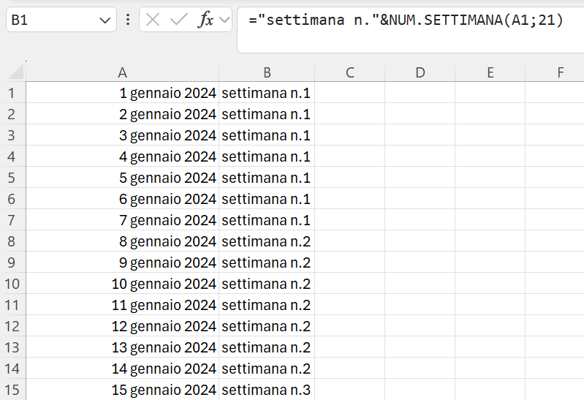Confirm the formula with the checkmark icon
584x400 pixels.
tap(178, 20)
